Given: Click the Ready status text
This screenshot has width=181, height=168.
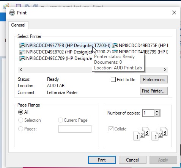Looking at the screenshot, I should [x=53, y=79].
